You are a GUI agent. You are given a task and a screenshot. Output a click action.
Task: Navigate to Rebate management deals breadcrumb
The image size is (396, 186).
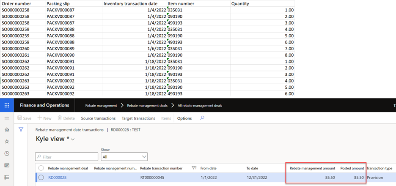(x=147, y=105)
